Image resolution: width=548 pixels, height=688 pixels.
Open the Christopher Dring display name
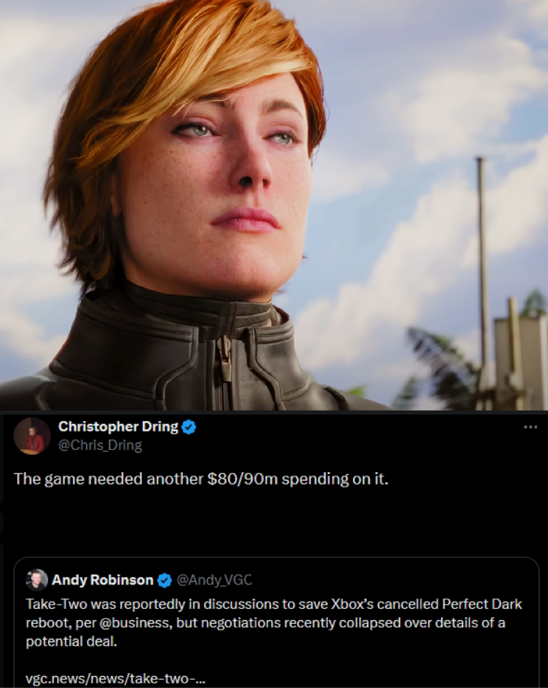point(118,427)
